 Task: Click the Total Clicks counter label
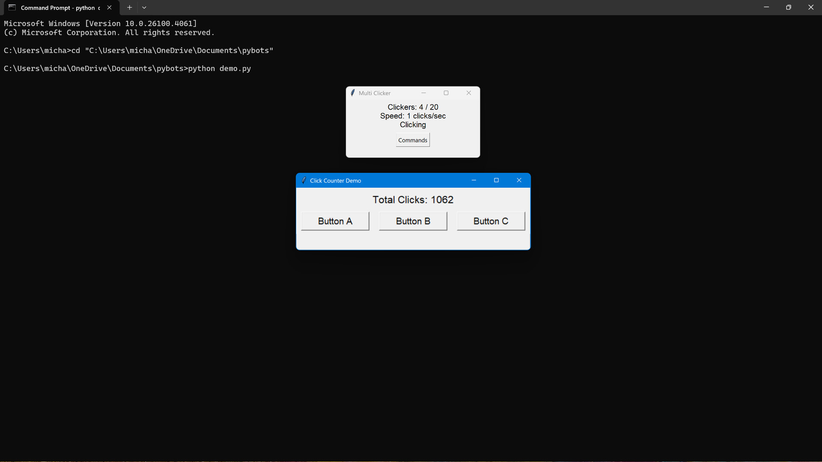tap(413, 200)
